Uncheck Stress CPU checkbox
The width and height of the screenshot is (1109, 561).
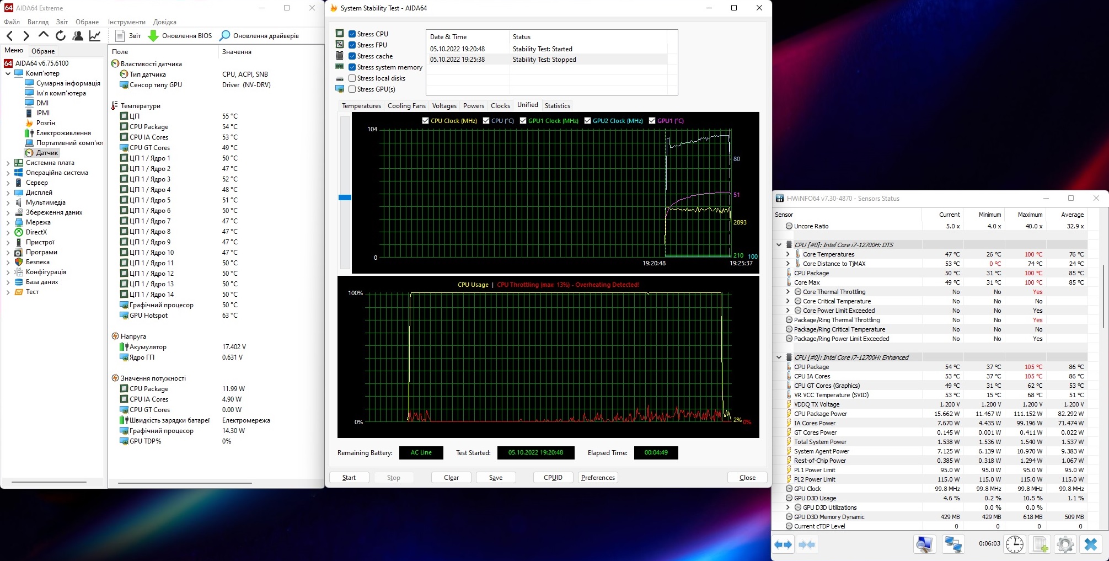tap(352, 34)
